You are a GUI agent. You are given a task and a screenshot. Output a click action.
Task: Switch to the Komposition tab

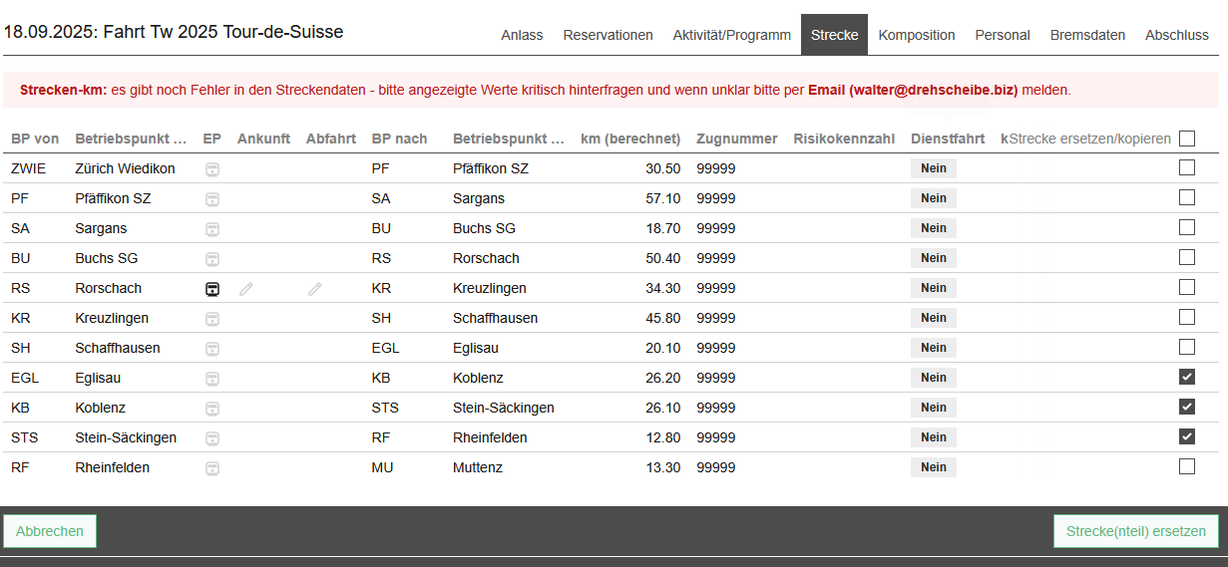(916, 35)
